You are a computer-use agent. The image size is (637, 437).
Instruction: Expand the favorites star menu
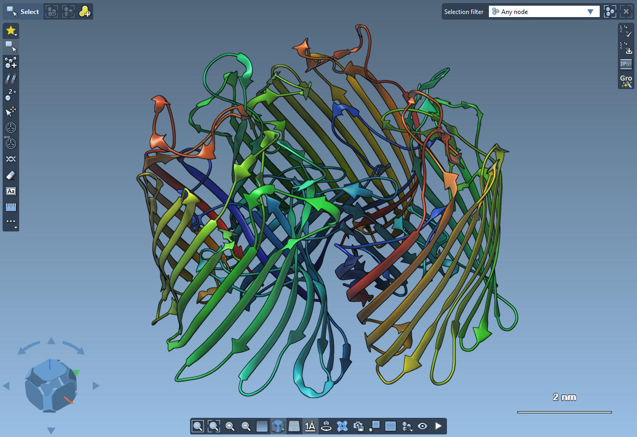[x=11, y=31]
